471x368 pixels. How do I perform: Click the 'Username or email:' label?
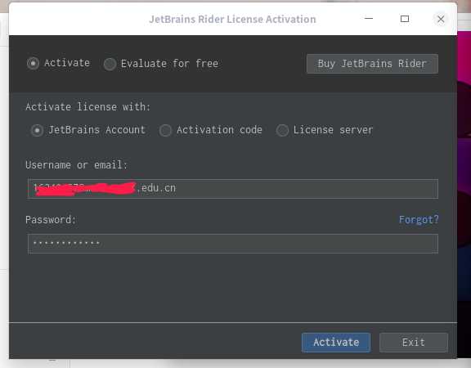[77, 165]
